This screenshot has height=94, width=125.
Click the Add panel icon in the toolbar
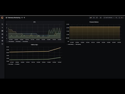pyautogui.click(x=91, y=17)
